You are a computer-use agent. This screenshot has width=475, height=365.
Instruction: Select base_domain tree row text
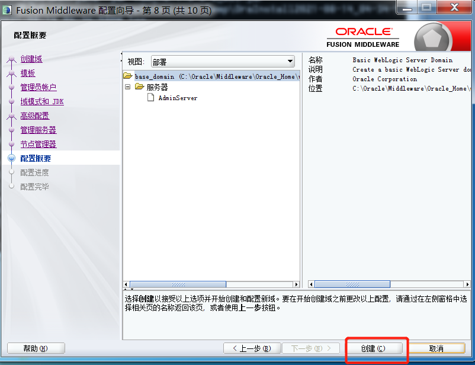click(x=217, y=76)
